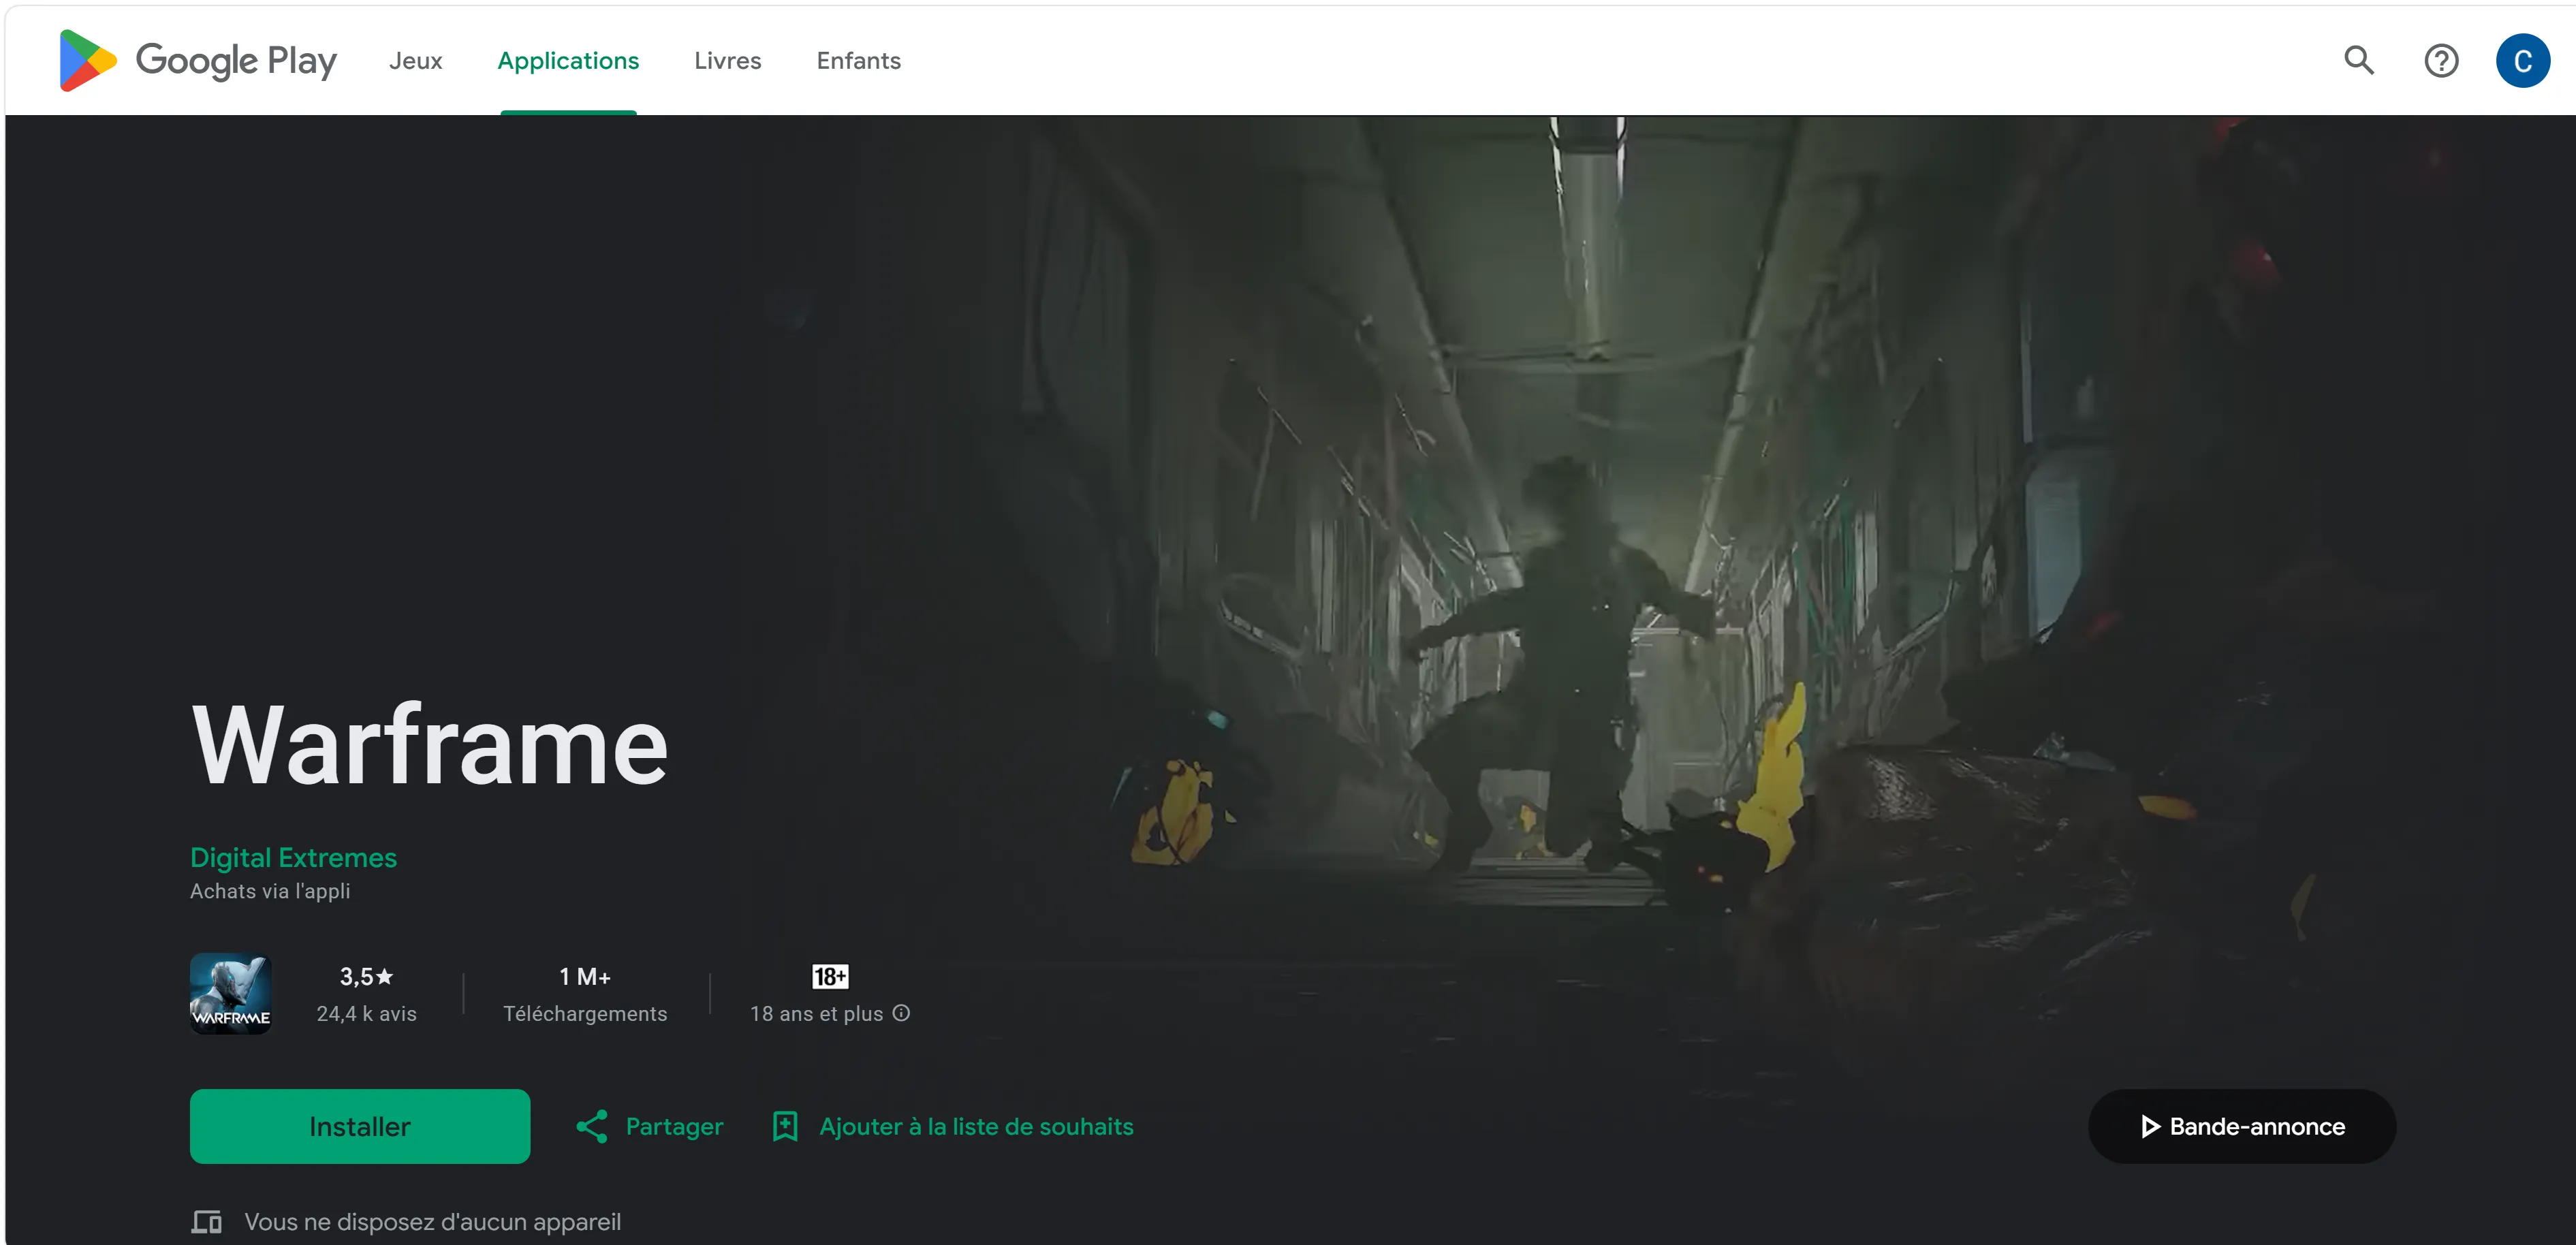This screenshot has width=2576, height=1245.
Task: Click the Warframe app icon
Action: (231, 994)
